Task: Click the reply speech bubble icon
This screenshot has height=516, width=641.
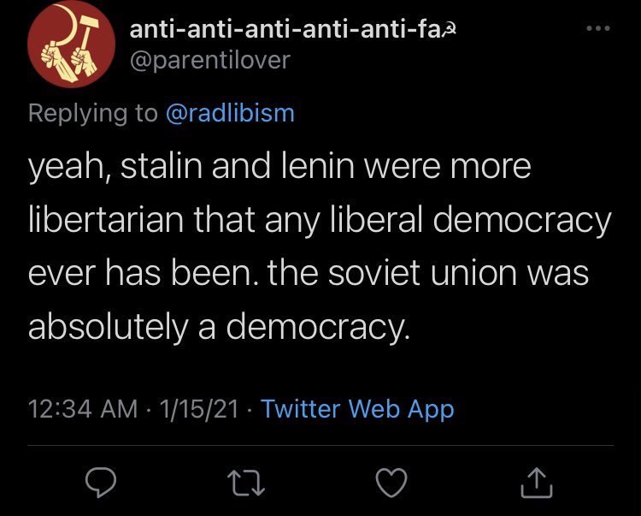Action: pos(101,483)
